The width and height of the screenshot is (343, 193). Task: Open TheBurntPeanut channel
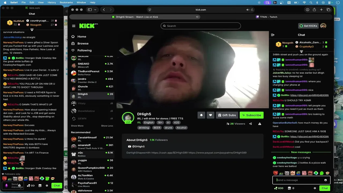pos(92,73)
